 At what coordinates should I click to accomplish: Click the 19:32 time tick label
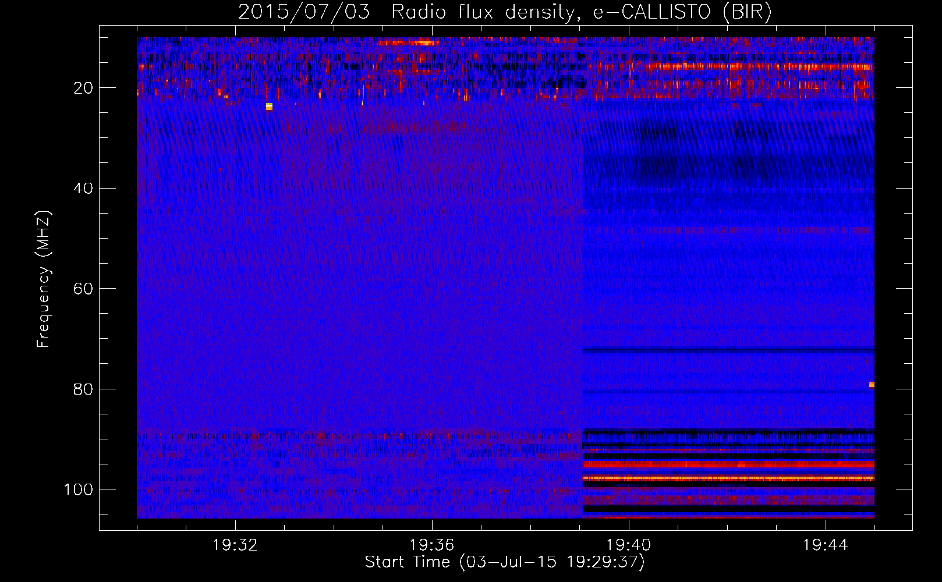click(x=235, y=545)
